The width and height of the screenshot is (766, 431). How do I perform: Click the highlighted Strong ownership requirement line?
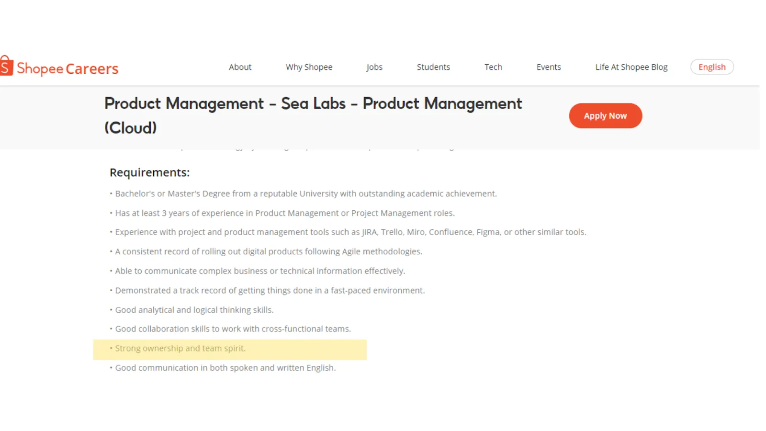pyautogui.click(x=180, y=349)
